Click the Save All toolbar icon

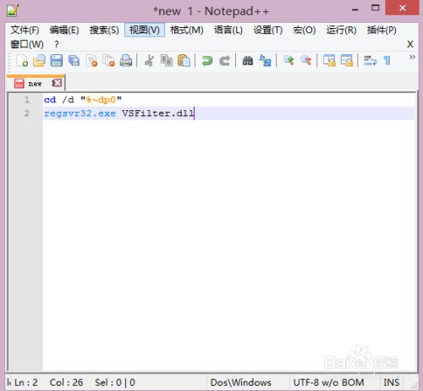click(74, 61)
